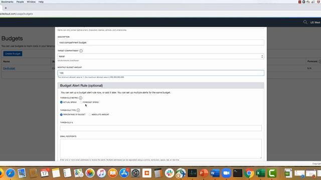Select Absolute Amount threshold type
The width and height of the screenshot is (321, 180).
(90, 114)
